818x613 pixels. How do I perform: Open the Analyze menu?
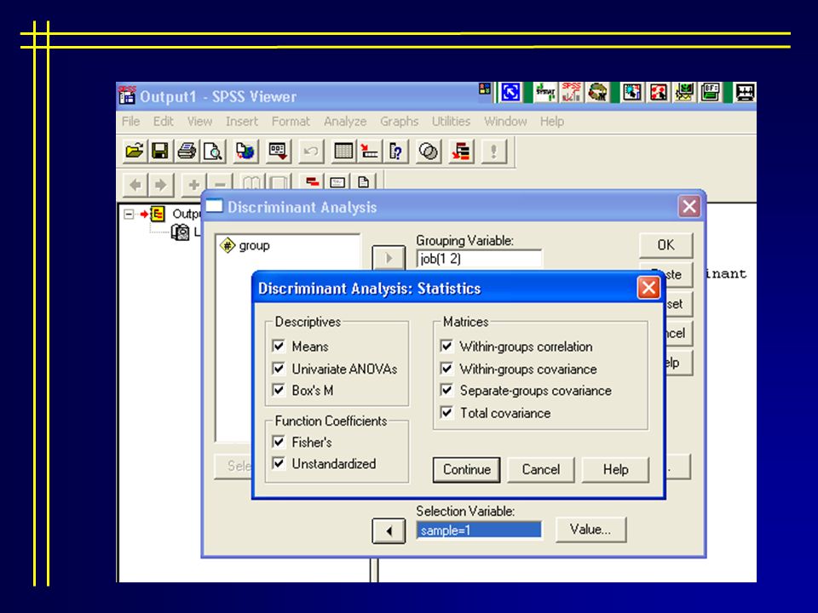pyautogui.click(x=345, y=122)
